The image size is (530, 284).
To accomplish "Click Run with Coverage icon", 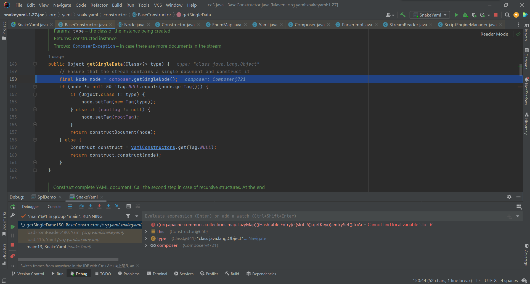I will pyautogui.click(x=474, y=15).
